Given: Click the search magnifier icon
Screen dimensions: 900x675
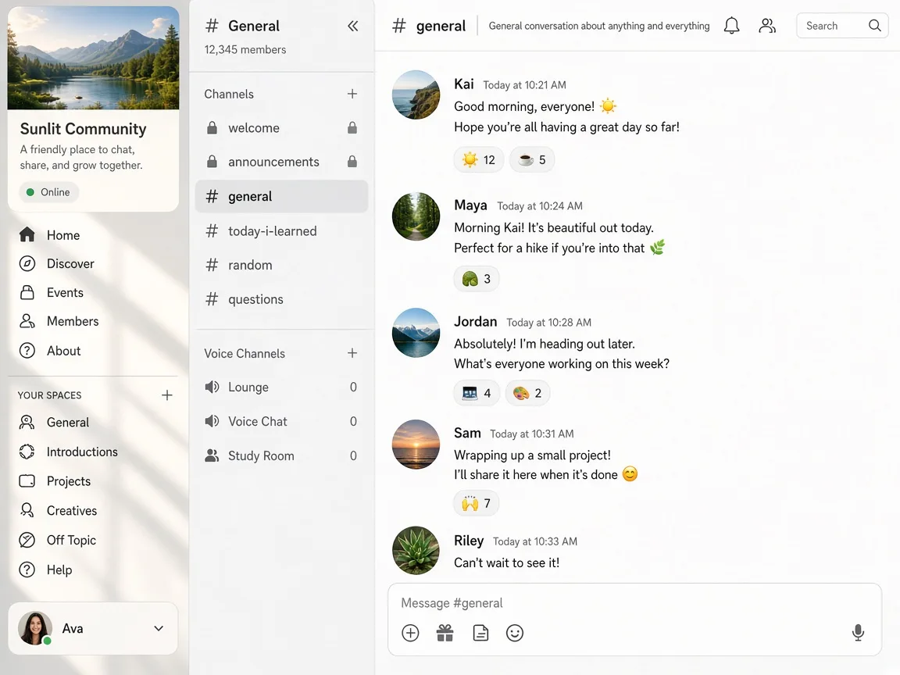Looking at the screenshot, I should 875,26.
